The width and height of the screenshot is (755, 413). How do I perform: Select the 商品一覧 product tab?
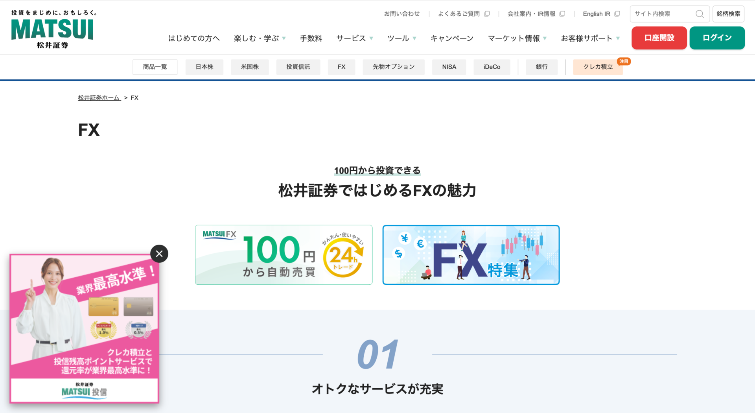click(x=155, y=67)
